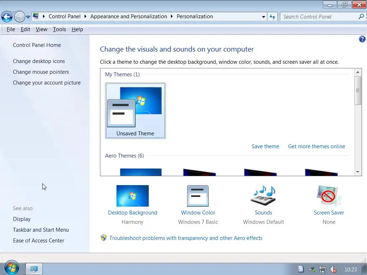Click the Desktop Background text link
Image resolution: width=367 pixels, height=275 pixels.
(133, 213)
